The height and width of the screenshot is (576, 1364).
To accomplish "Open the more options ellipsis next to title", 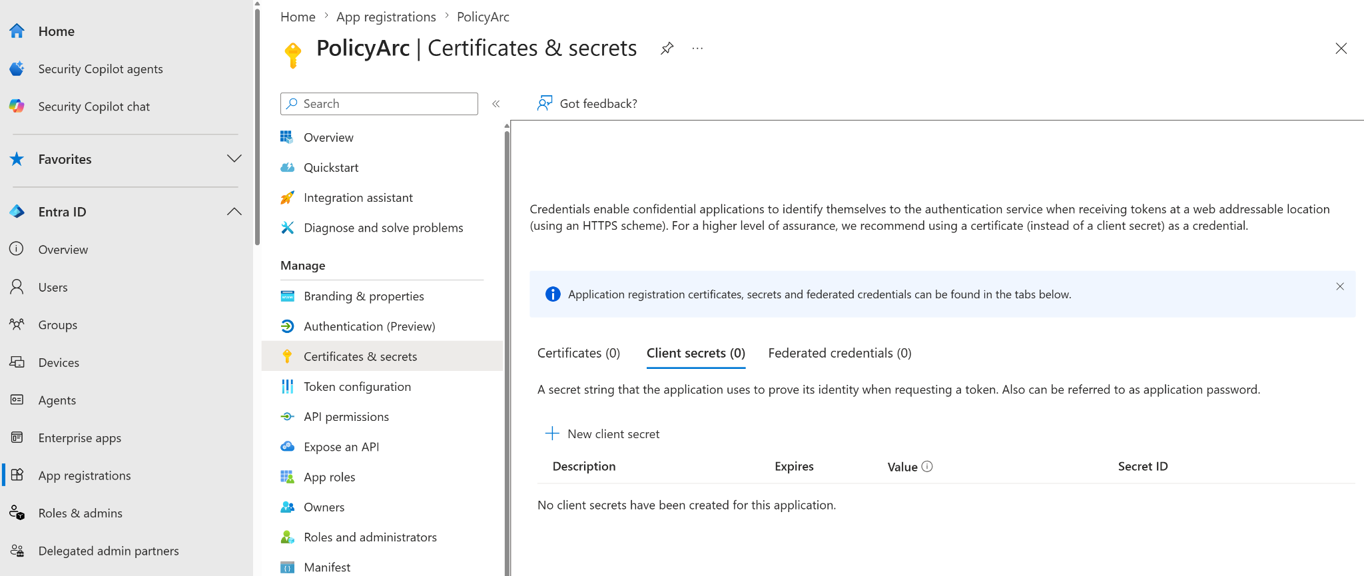I will click(x=697, y=48).
